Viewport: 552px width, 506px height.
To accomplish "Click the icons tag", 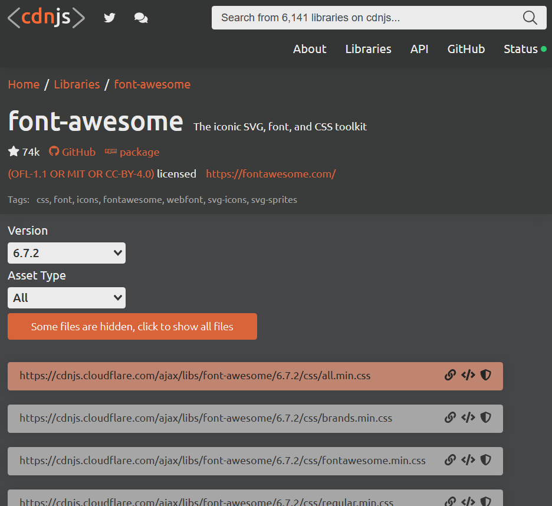I will click(x=87, y=200).
